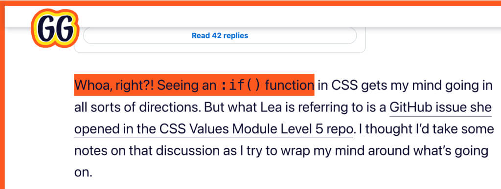The height and width of the screenshot is (189, 501).
Task: Follow the 'GitHub issue she' link text
Action: pyautogui.click(x=440, y=107)
